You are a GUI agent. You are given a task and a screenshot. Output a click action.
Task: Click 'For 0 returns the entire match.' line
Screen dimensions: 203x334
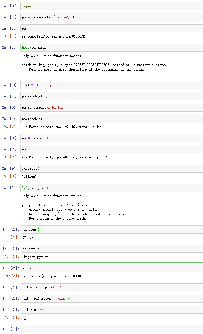(x=58, y=218)
